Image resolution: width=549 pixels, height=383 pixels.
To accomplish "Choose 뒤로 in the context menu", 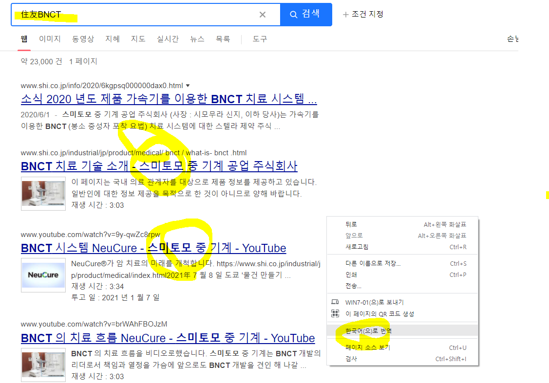I will tap(403, 224).
